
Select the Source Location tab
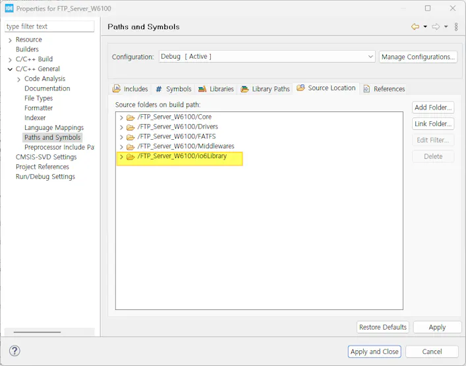[x=326, y=88]
